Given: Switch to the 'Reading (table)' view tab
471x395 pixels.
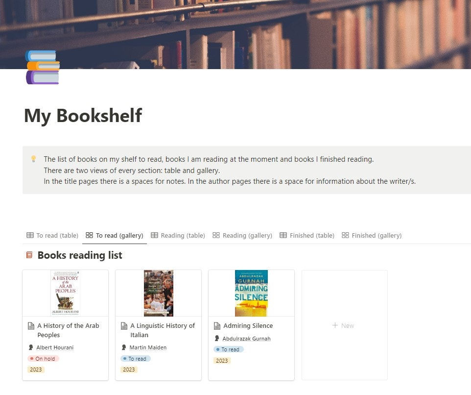Looking at the screenshot, I should [183, 235].
